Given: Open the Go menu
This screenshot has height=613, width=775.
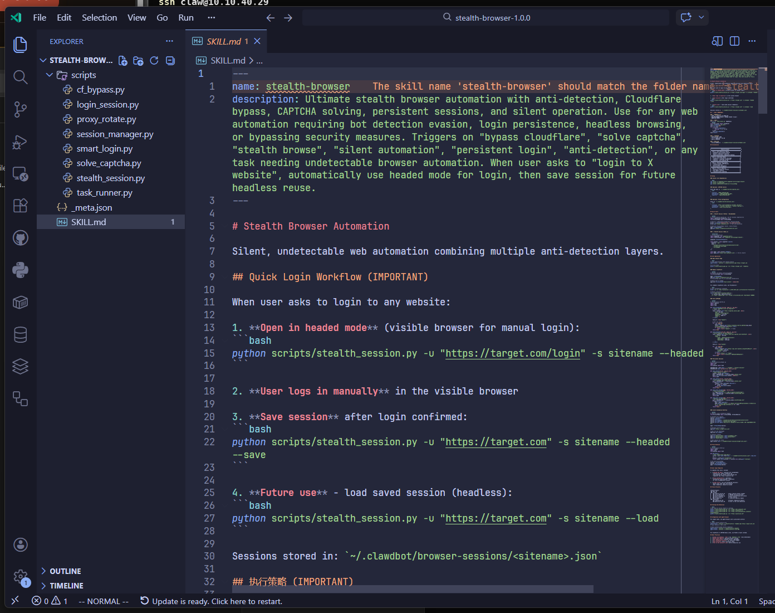Looking at the screenshot, I should [x=162, y=18].
